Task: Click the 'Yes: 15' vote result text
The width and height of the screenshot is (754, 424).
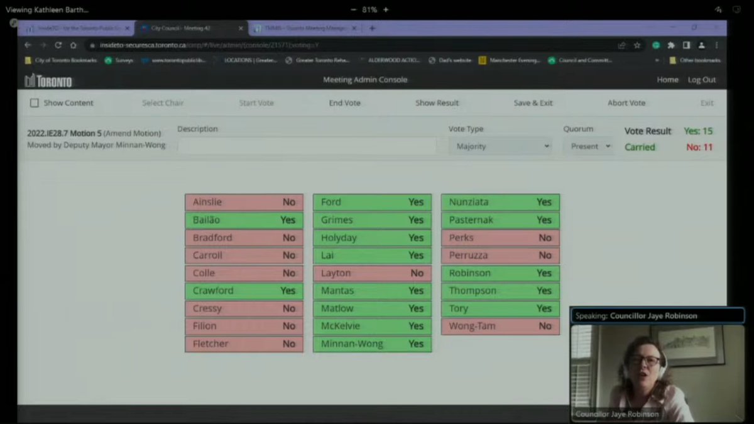Action: (x=698, y=131)
